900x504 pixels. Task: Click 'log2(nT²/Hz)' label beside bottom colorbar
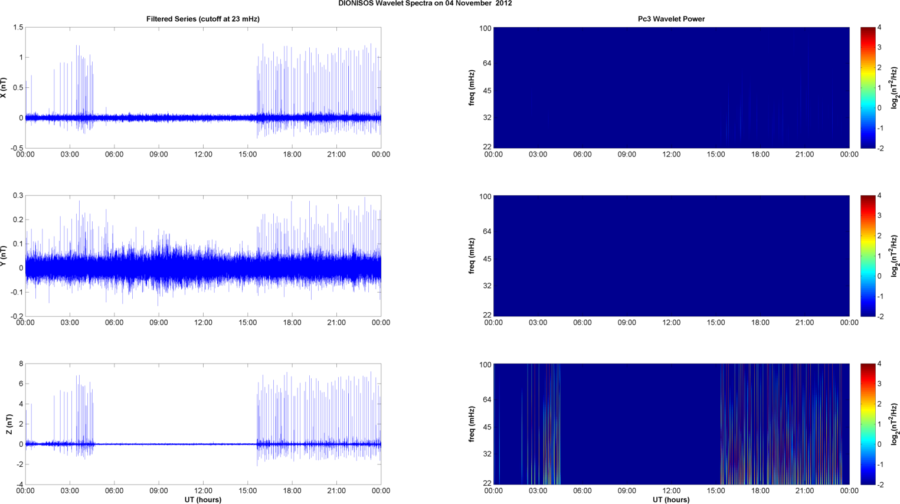pyautogui.click(x=895, y=424)
